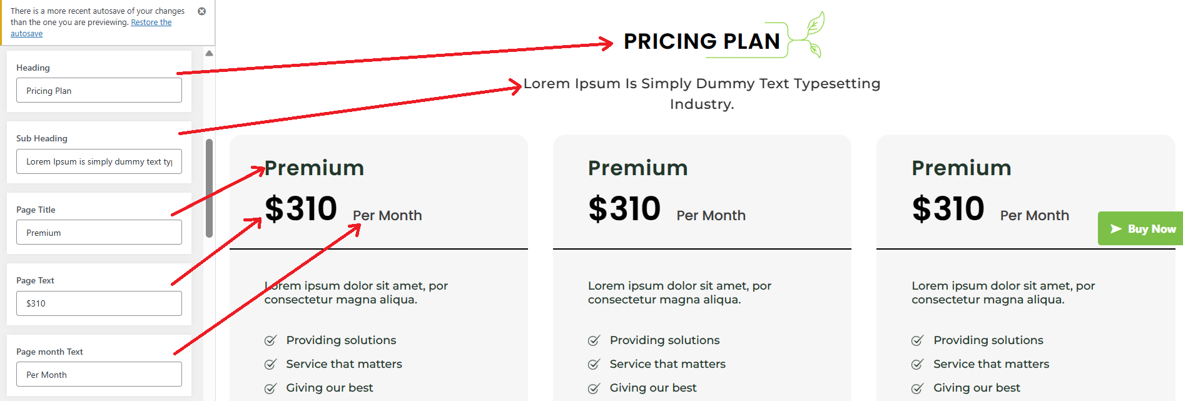The image size is (1183, 401).
Task: Click first card's "Providing solutions" check icon
Action: coord(270,340)
